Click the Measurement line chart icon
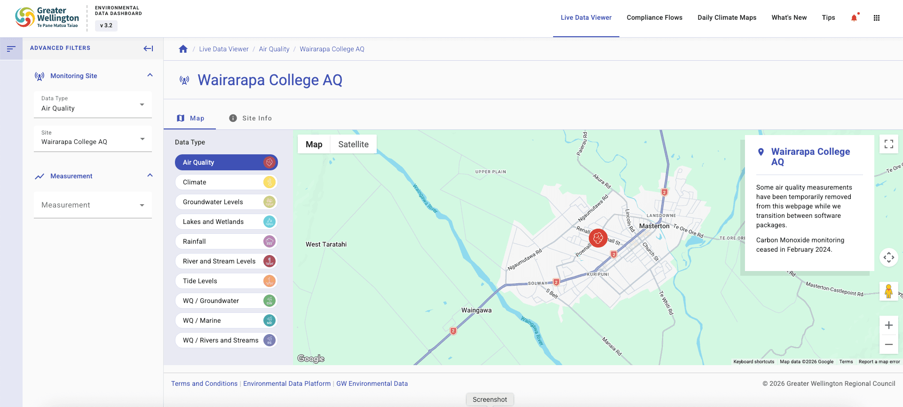 click(x=40, y=176)
